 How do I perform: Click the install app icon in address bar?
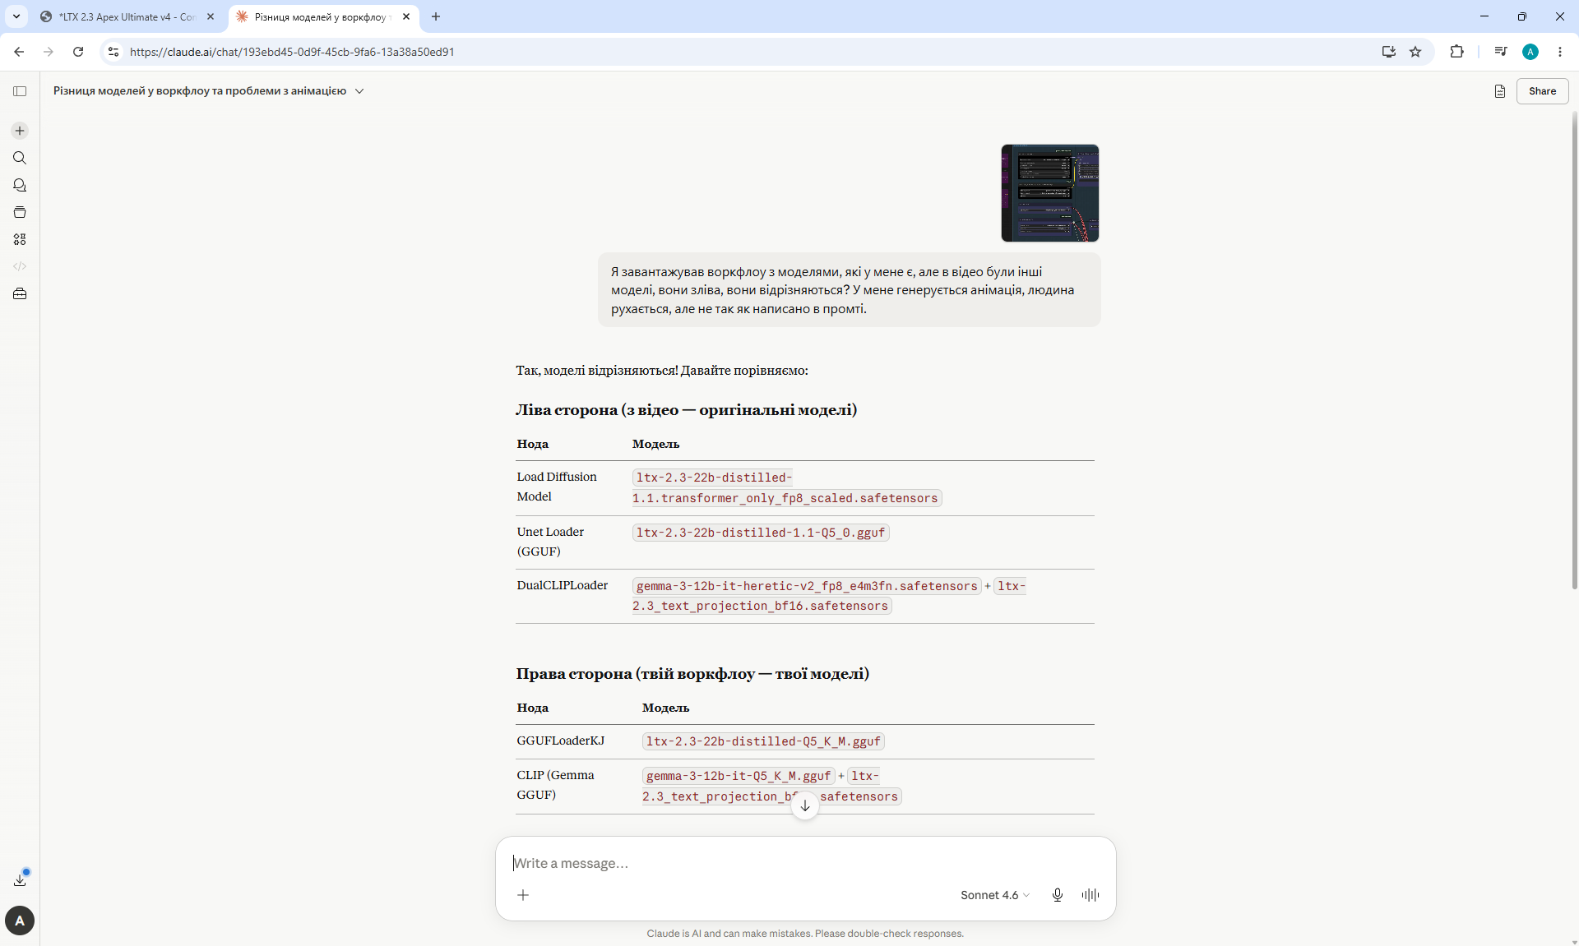(1389, 52)
